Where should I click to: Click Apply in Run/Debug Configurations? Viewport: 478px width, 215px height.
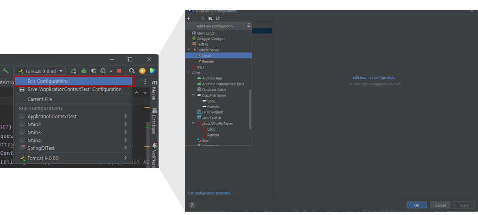click(464, 205)
